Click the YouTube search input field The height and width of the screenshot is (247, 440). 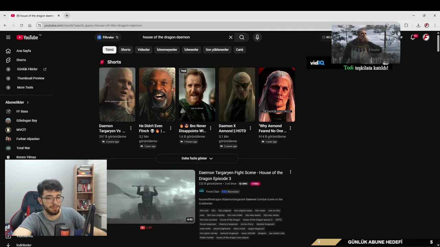coord(184,37)
